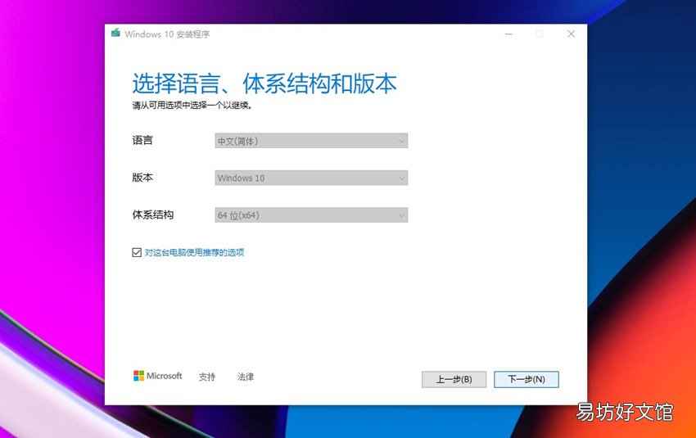
Task: Click the Windows 10 setup title bar icon
Action: (x=115, y=33)
